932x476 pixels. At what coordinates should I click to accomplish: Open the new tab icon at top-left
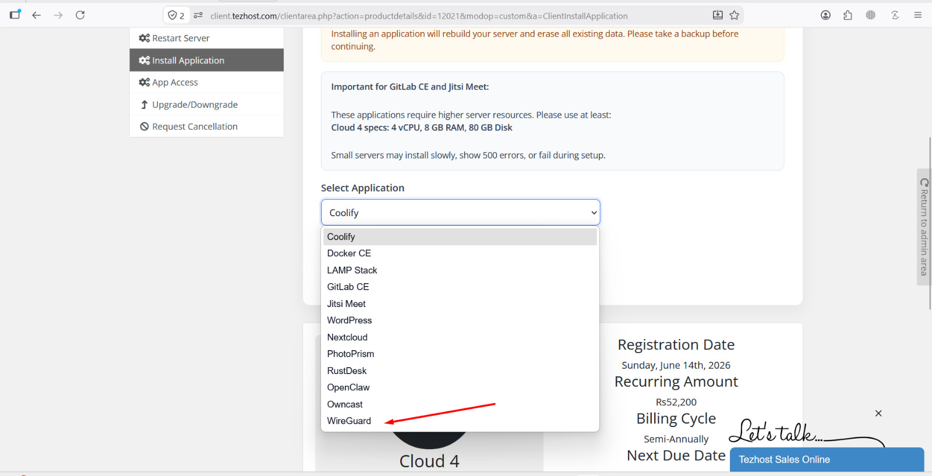click(15, 15)
